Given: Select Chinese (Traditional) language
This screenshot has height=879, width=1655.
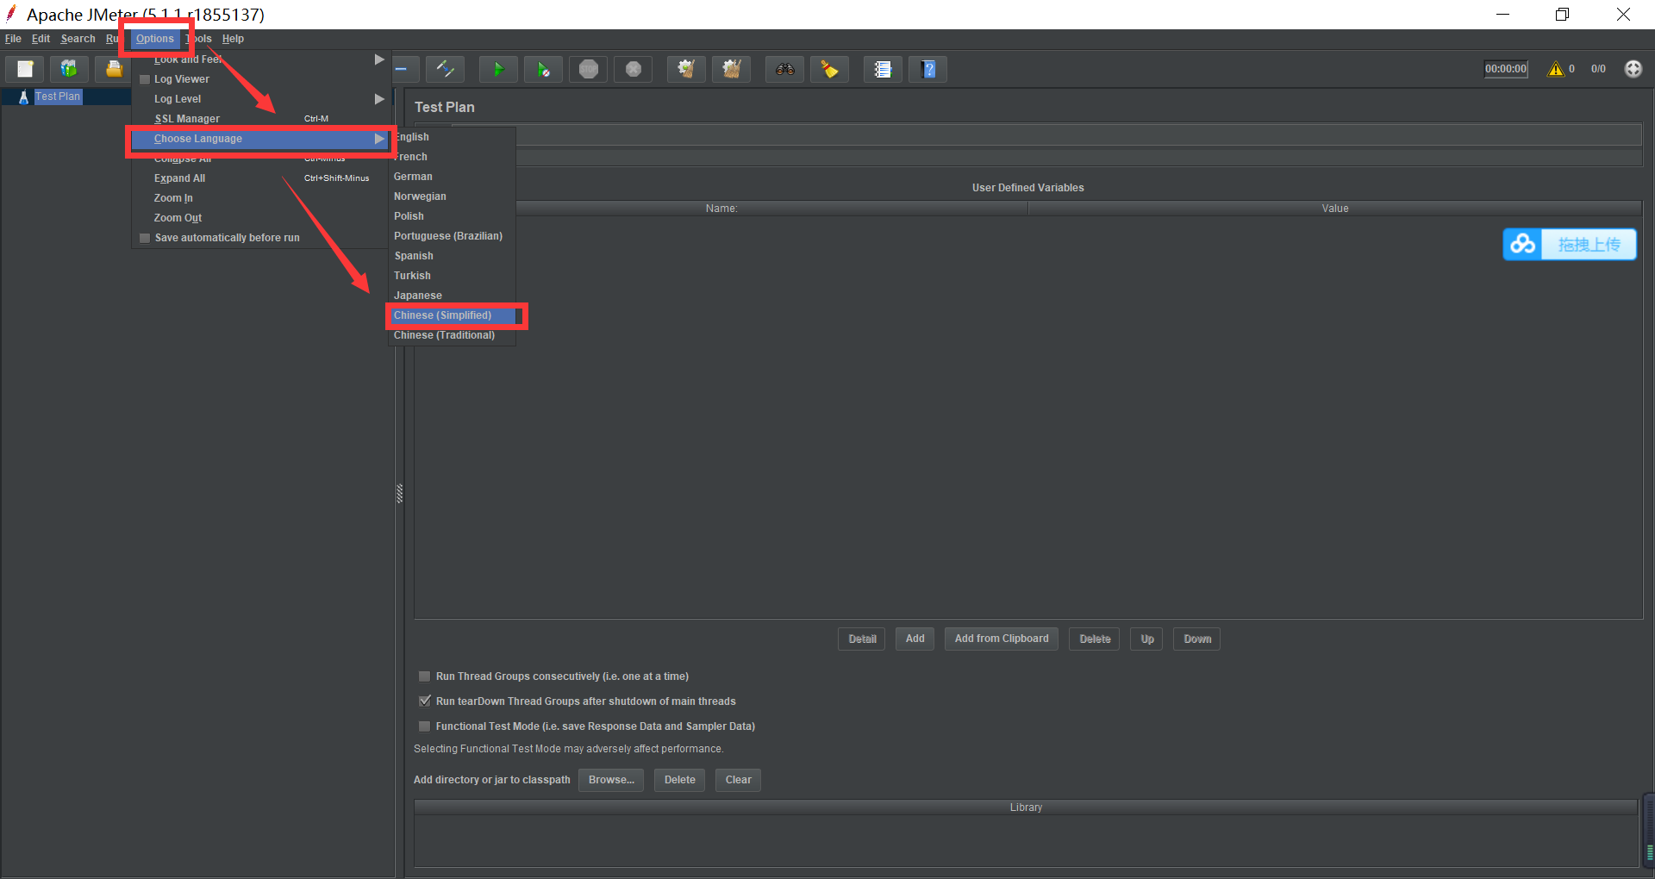Looking at the screenshot, I should (452, 335).
